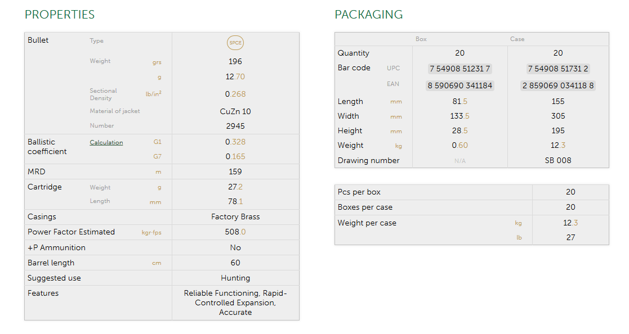
Task: Click the Material of jacket value CuZn 10
Action: (x=235, y=111)
